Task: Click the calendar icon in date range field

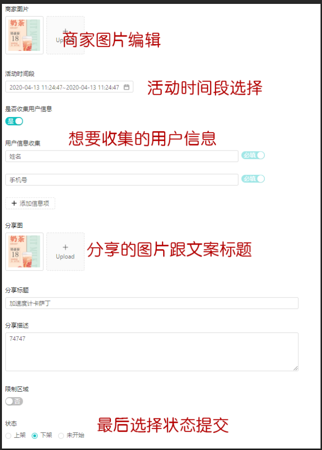Action: pyautogui.click(x=126, y=87)
